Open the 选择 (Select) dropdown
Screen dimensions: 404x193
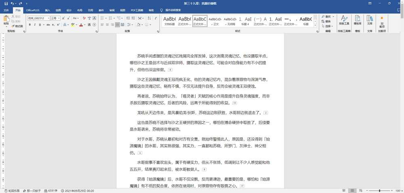point(327,26)
